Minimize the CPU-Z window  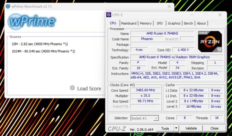click(x=191, y=15)
